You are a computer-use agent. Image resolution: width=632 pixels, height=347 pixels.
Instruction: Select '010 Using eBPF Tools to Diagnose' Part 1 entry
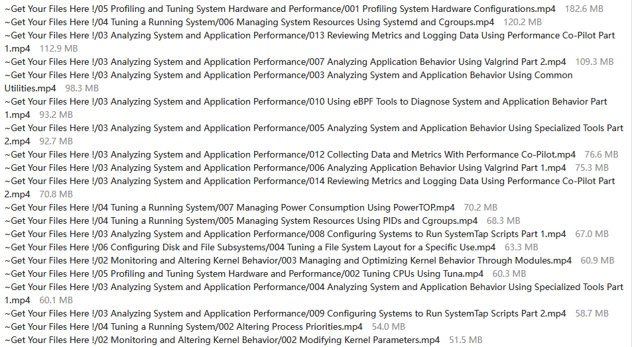306,109
